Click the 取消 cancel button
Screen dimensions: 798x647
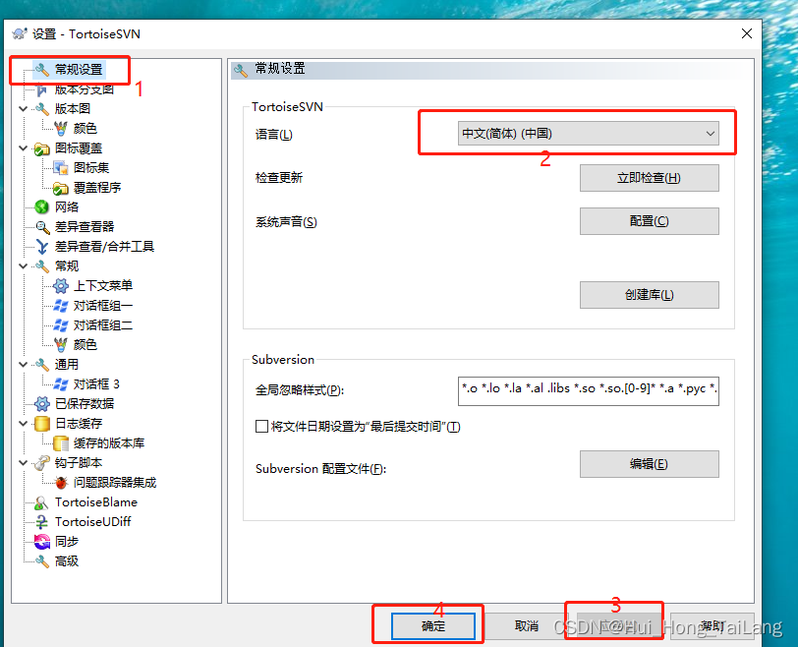click(x=526, y=626)
